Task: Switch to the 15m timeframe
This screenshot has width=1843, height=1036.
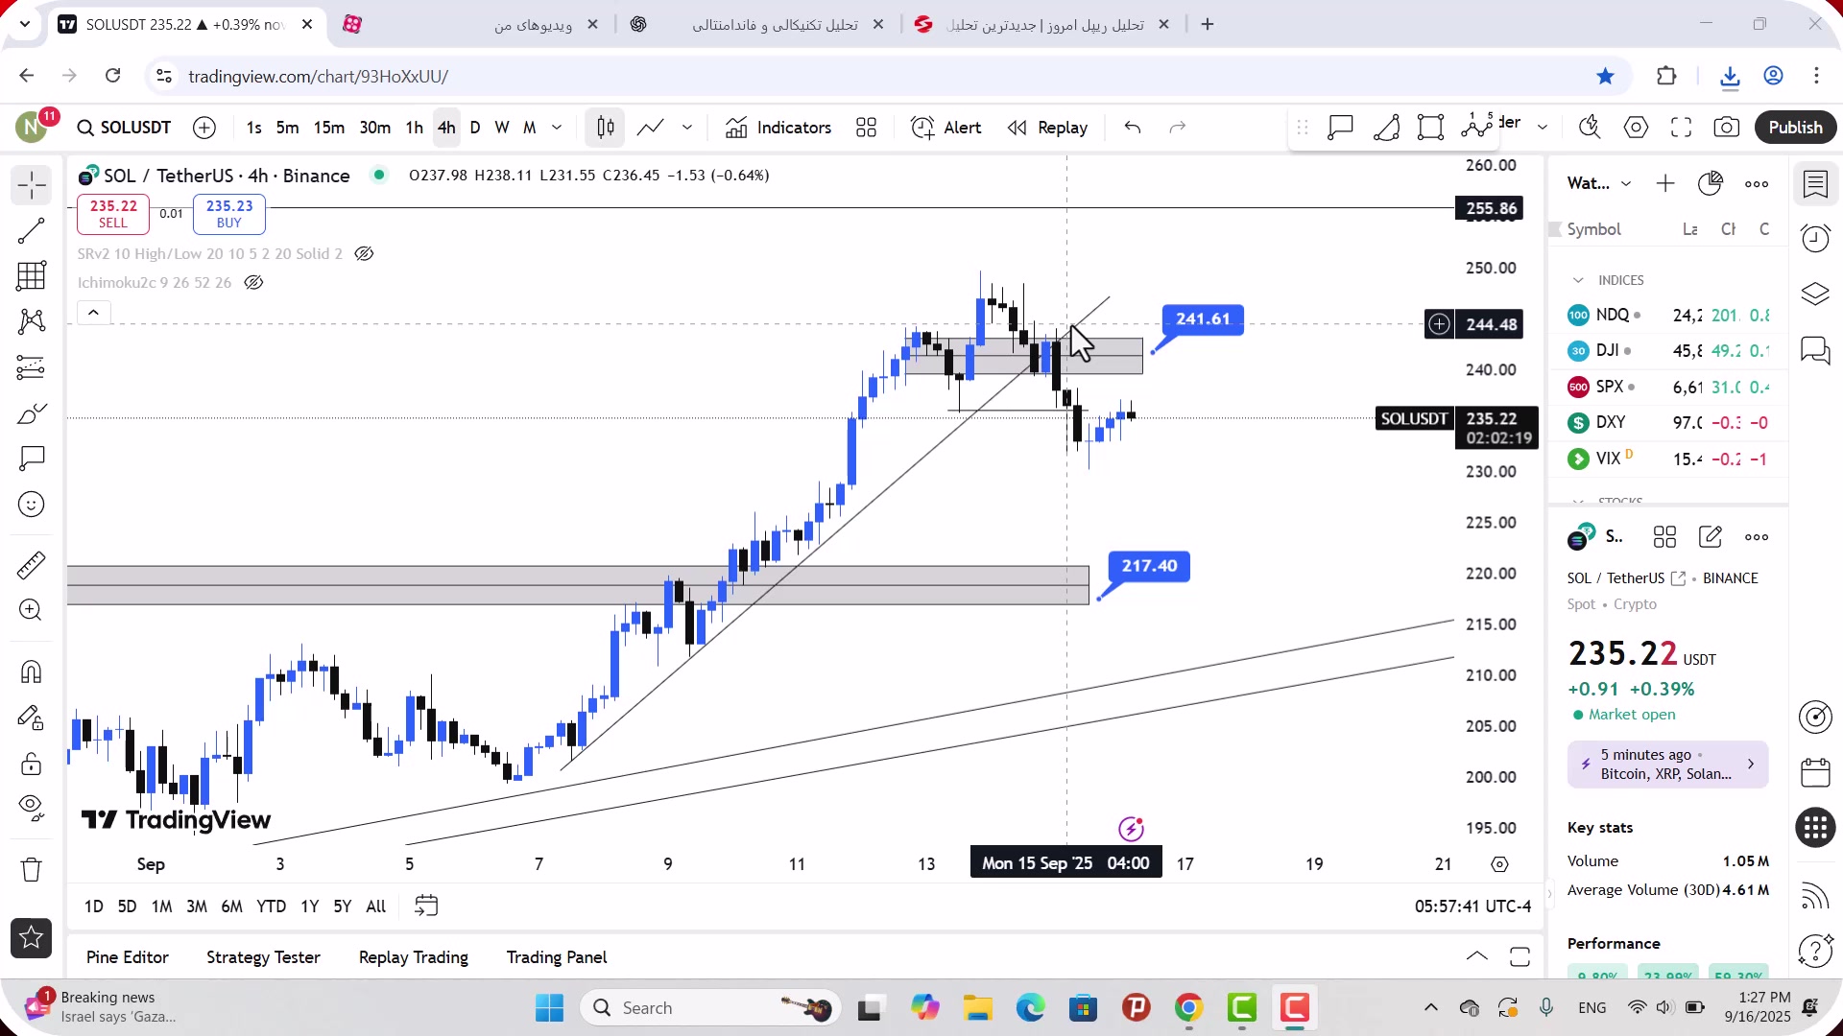Action: [x=328, y=128]
